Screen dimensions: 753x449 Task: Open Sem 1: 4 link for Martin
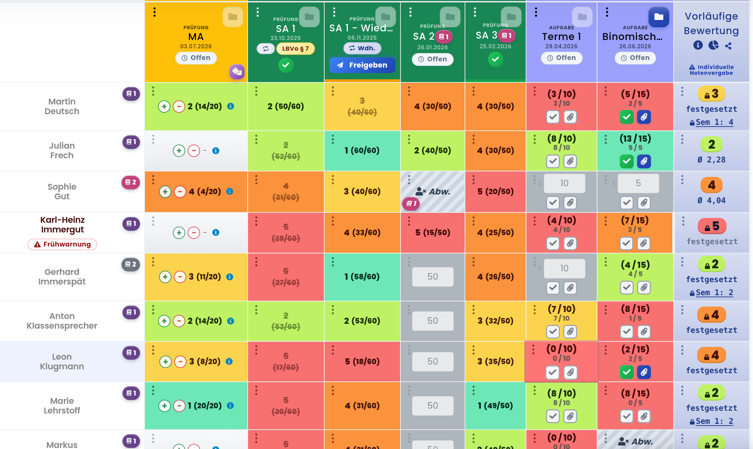(711, 122)
